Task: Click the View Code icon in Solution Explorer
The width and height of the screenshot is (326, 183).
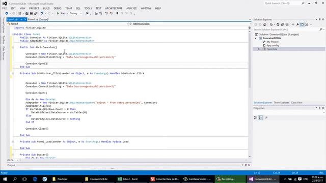Action: point(293,24)
